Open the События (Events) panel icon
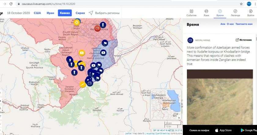The width and height of the screenshot is (257, 135). tap(191, 13)
